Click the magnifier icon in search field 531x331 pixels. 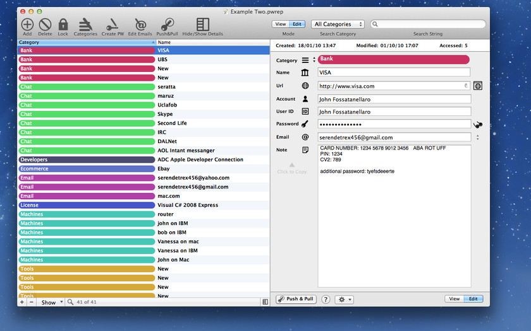pos(375,24)
